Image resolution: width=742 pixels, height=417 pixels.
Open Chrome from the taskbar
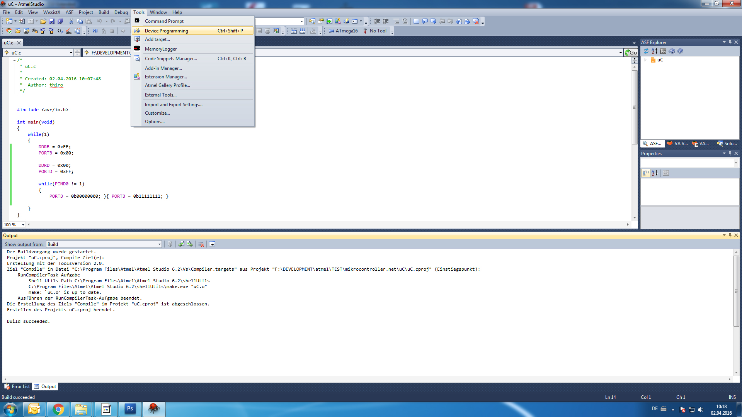tap(58, 409)
